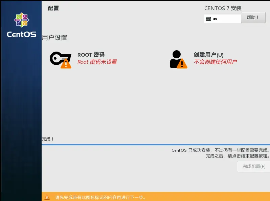The width and height of the screenshot is (270, 201).
Task: Click the CentOS logo in sidebar
Action: [x=22, y=25]
